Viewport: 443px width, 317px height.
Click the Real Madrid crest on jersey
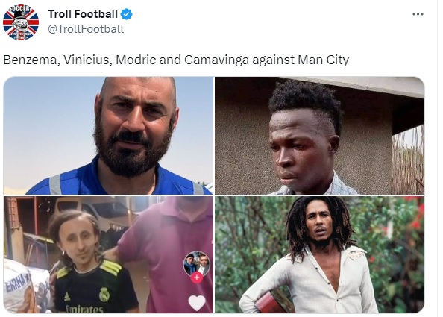click(x=104, y=295)
